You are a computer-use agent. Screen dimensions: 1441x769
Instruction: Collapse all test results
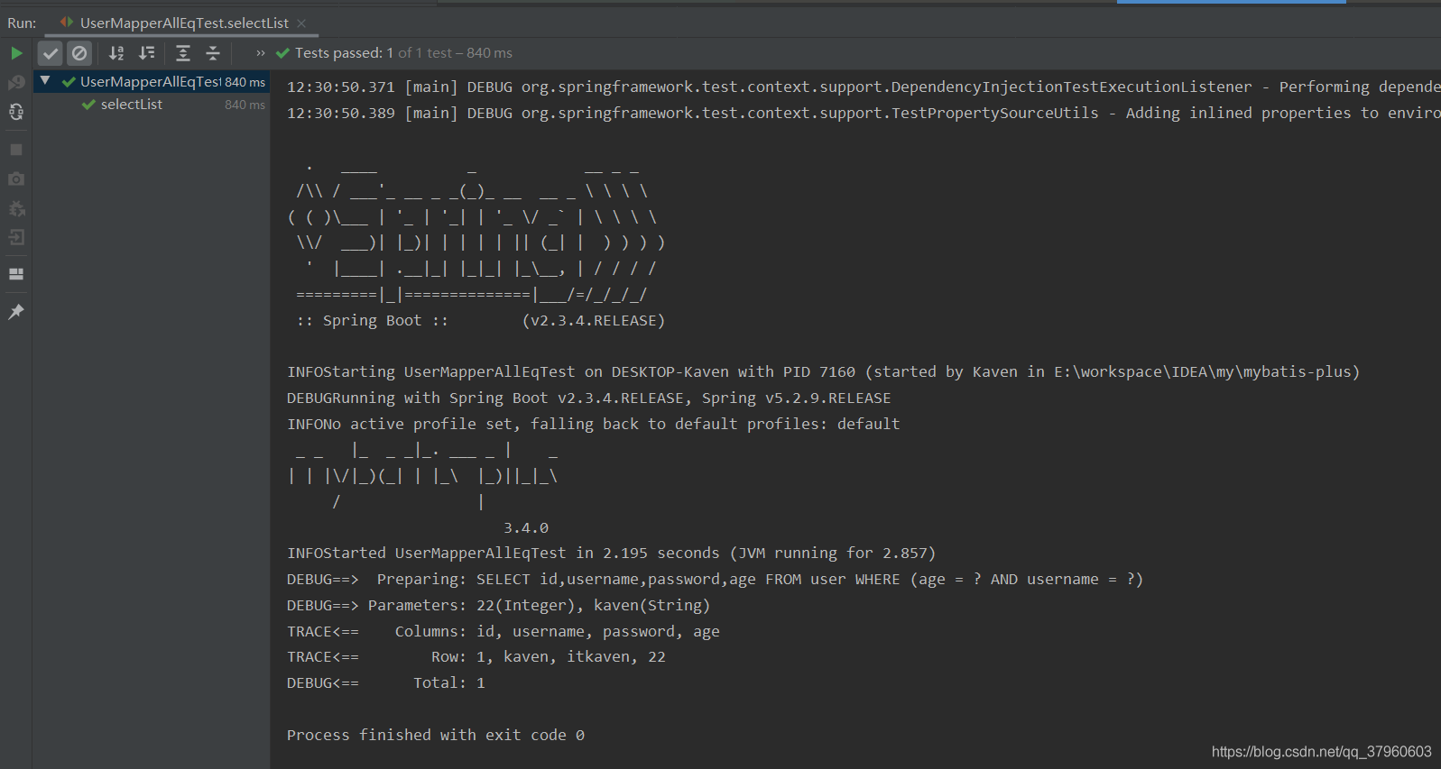pos(213,53)
